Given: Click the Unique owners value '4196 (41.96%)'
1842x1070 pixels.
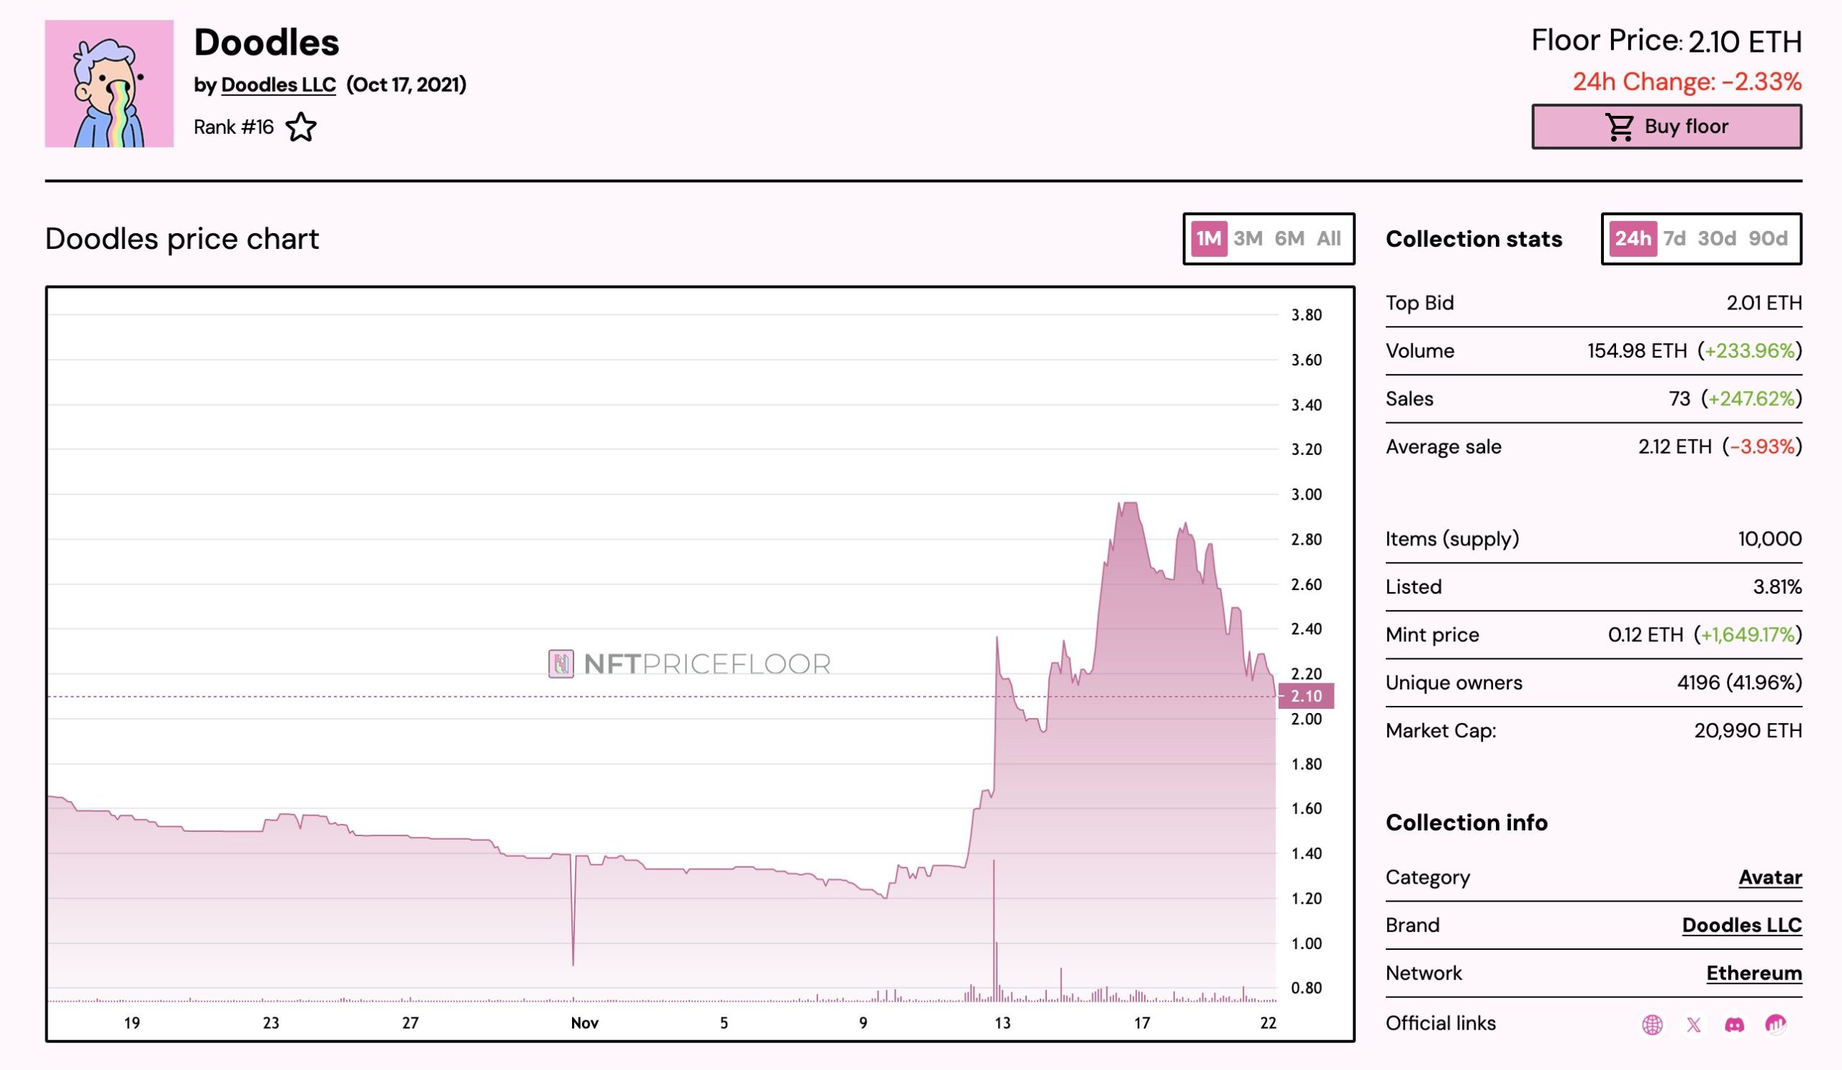Looking at the screenshot, I should pyautogui.click(x=1740, y=683).
